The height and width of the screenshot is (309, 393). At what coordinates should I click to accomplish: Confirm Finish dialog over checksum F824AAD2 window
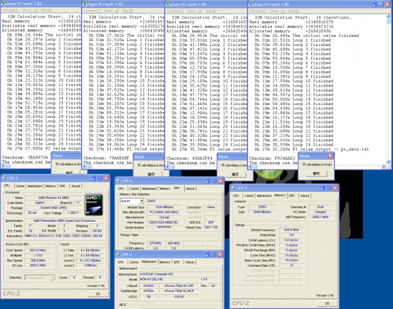point(316,174)
